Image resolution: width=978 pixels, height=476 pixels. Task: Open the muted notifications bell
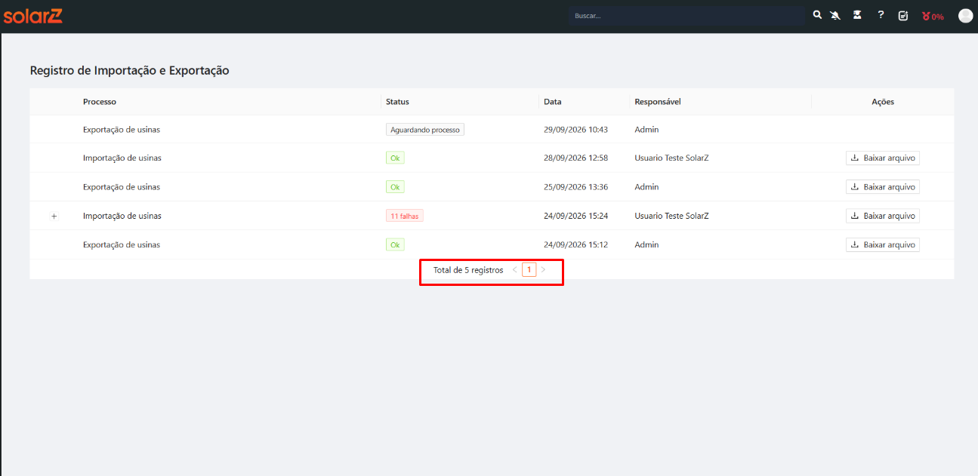pos(835,15)
